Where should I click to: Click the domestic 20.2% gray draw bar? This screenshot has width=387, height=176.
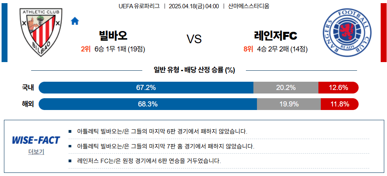click(x=286, y=88)
